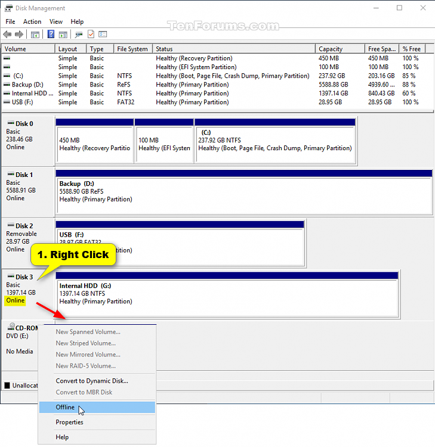Viewport: 435px width, 447px height.
Task: Click the disabled New Spanned Volume entry
Action: (97, 332)
